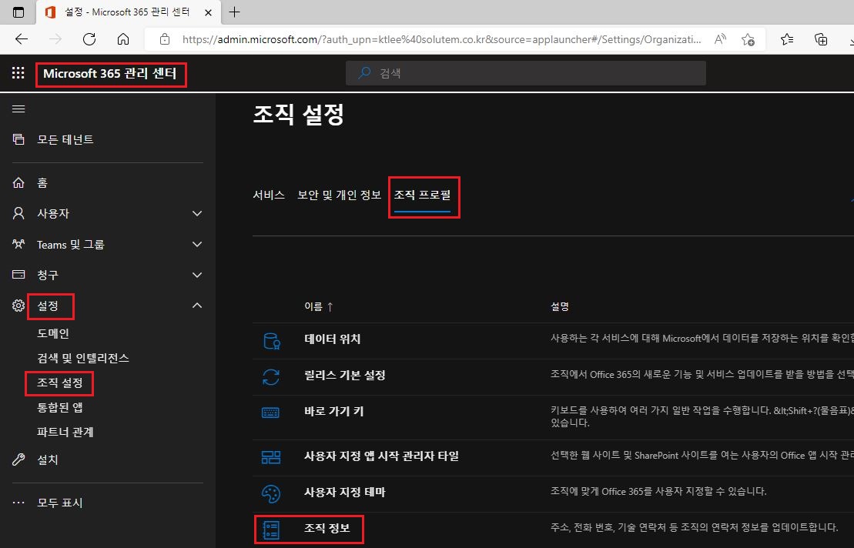This screenshot has width=854, height=548.
Task: Click the browser home icon
Action: 123,39
